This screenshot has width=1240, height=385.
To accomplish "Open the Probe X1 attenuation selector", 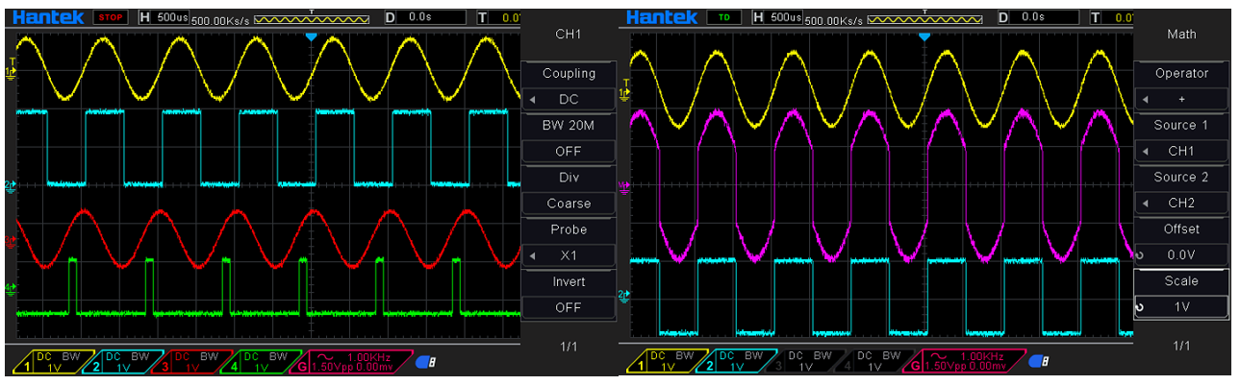I will coord(568,255).
